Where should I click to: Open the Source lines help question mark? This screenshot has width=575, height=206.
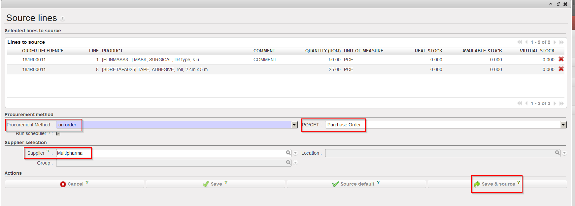point(62,19)
